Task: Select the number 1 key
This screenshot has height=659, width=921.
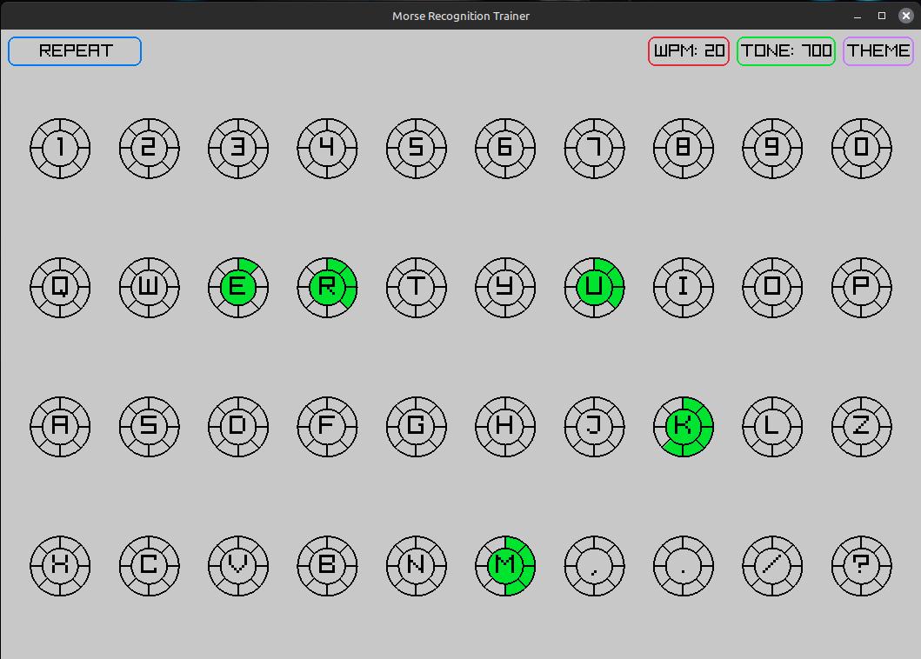Action: [x=60, y=149]
